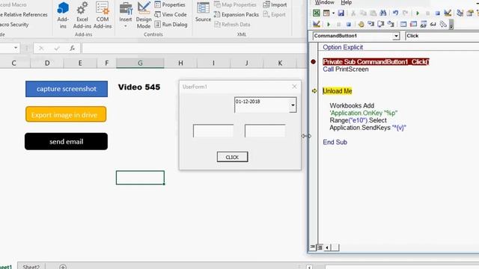Click Run Dialog in the Controls ribbon group

point(171,24)
